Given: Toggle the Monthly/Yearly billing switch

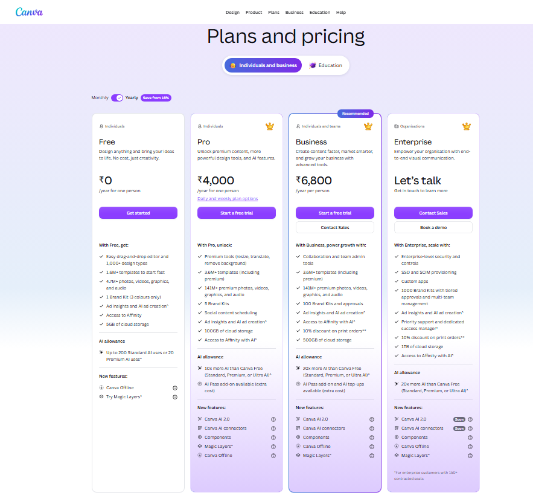Looking at the screenshot, I should point(117,98).
